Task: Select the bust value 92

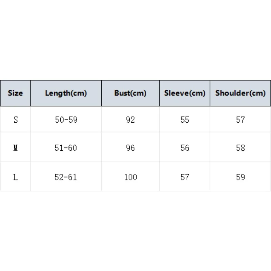Action: tap(130, 120)
